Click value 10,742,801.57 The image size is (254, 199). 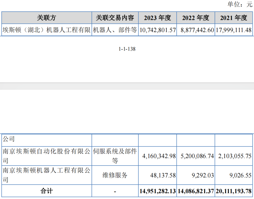(158, 30)
